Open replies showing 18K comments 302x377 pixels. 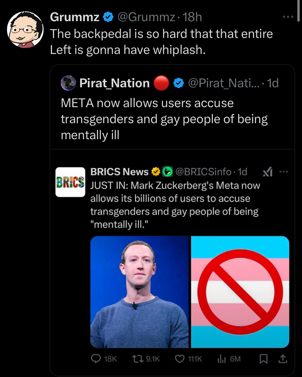(104, 359)
